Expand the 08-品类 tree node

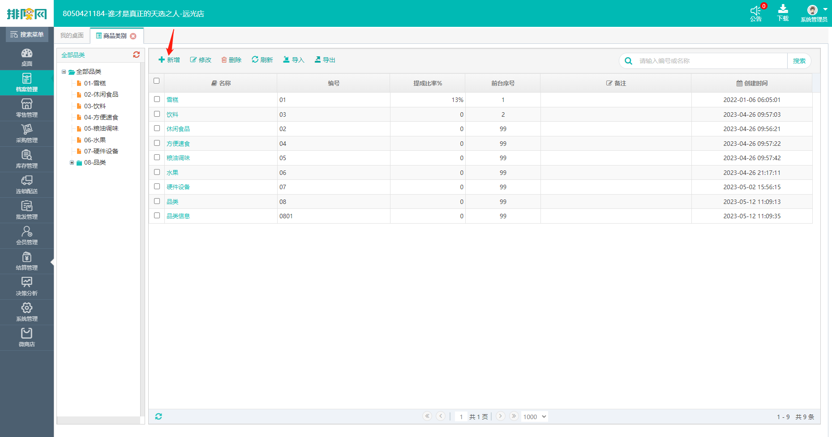72,162
